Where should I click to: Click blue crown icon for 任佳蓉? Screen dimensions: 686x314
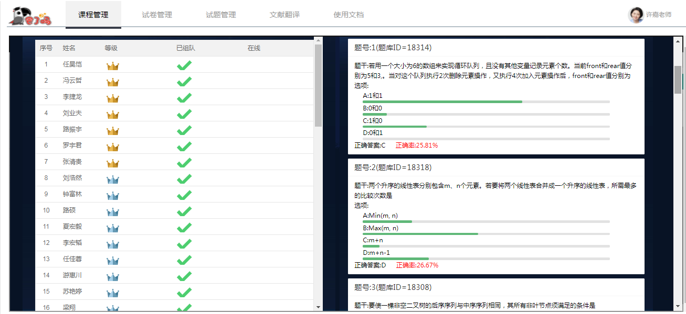[113, 261]
